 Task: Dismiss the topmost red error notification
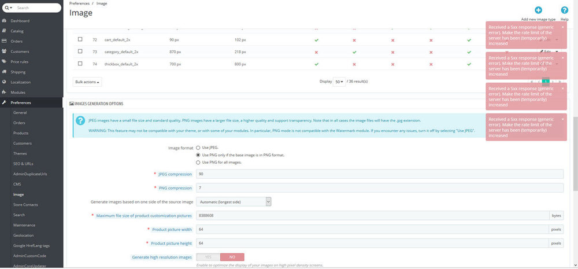562,27
